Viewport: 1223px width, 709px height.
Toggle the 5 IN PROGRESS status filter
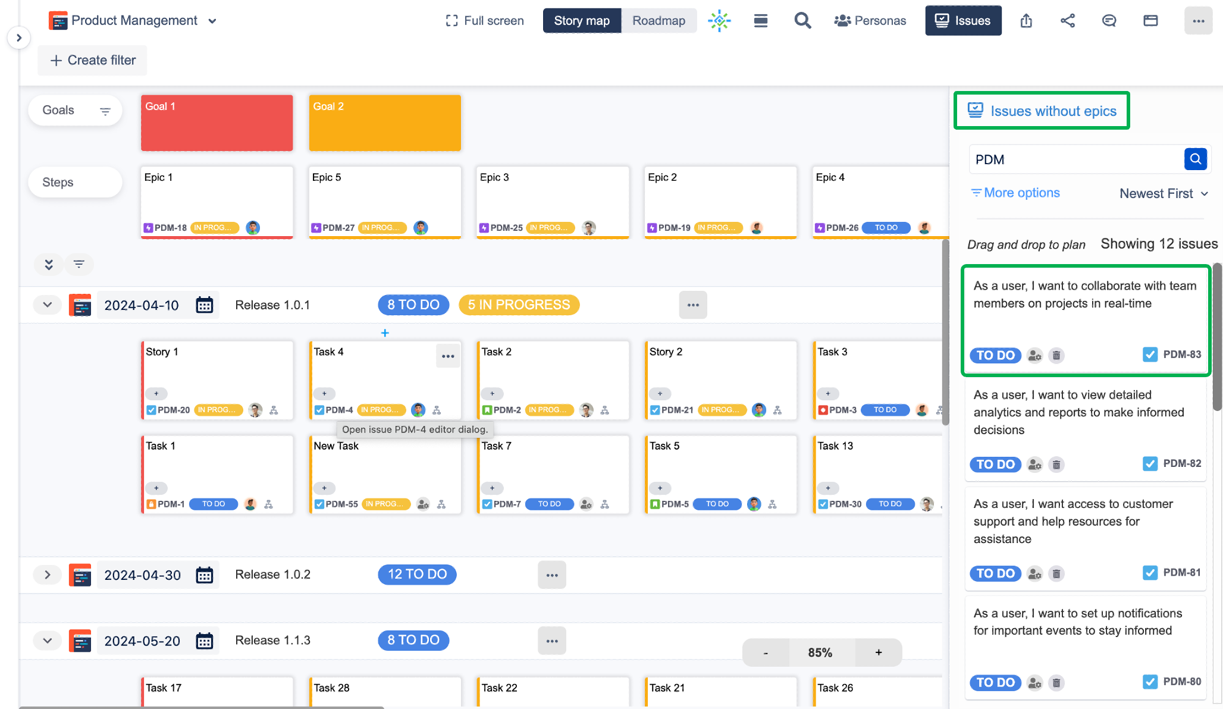pos(519,305)
